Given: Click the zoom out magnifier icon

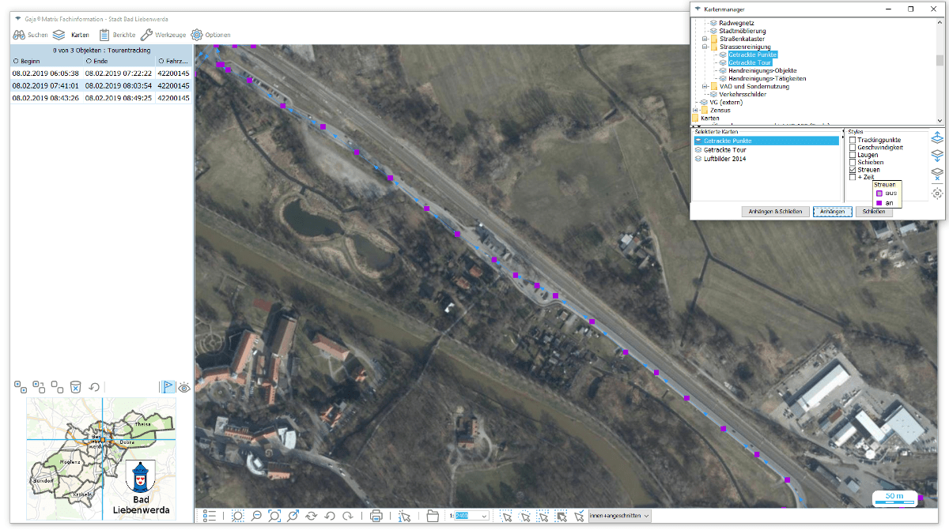Looking at the screenshot, I should click(x=257, y=516).
